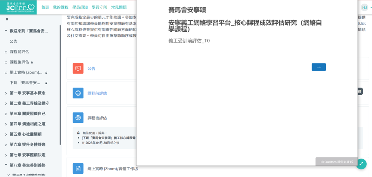Click the red 公告 forum icon
Image resolution: width=372 pixels, height=177 pixels.
click(x=78, y=69)
